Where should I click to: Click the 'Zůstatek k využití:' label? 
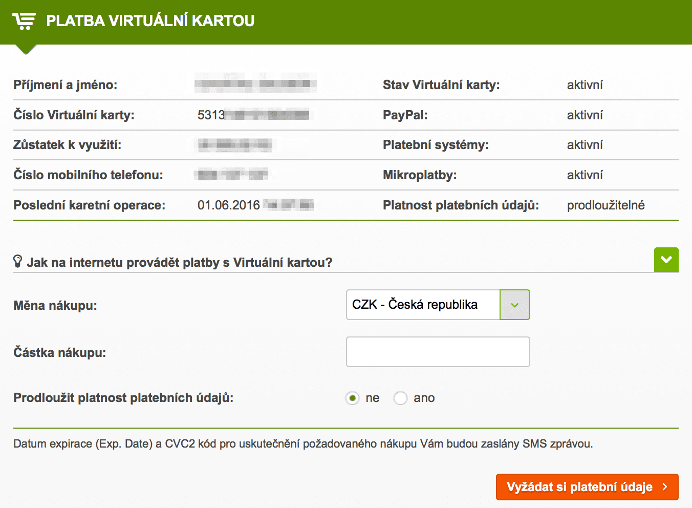click(x=68, y=145)
